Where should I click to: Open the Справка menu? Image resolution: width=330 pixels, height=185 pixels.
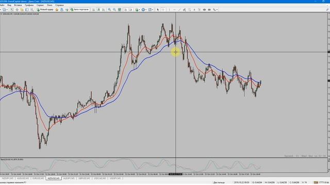pos(59,5)
